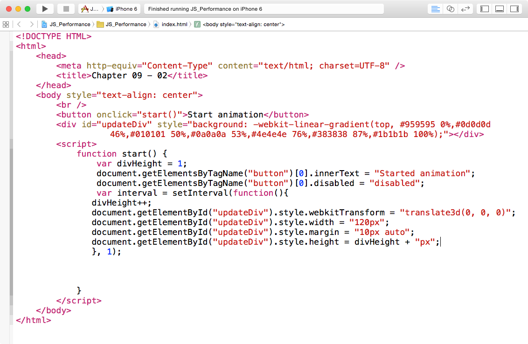Click the 'var divHeight = 1;' line
This screenshot has width=528, height=344.
pos(141,164)
